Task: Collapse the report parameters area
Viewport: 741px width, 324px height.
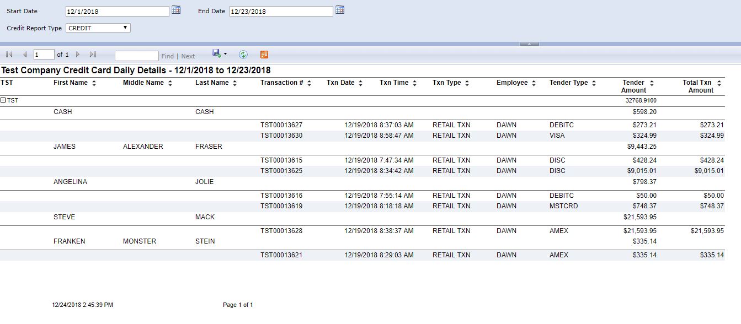Action: click(x=529, y=44)
